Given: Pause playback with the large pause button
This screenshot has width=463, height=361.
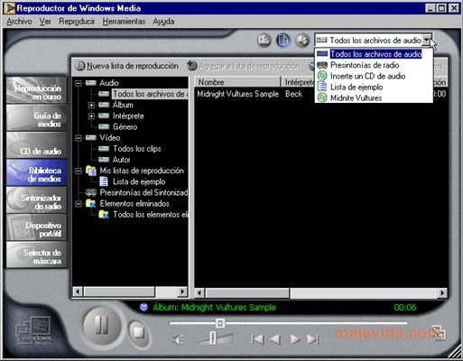Looking at the screenshot, I should tap(101, 325).
